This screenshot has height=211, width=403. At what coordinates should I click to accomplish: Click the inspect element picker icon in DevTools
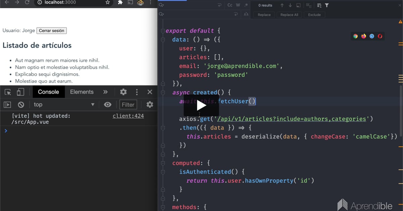tap(8, 92)
